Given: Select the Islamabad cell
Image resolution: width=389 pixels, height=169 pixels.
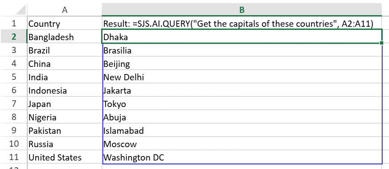Looking at the screenshot, I should tap(242, 130).
